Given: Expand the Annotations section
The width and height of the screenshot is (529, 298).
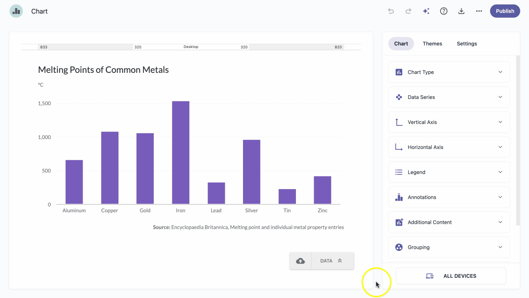Looking at the screenshot, I should point(449,197).
